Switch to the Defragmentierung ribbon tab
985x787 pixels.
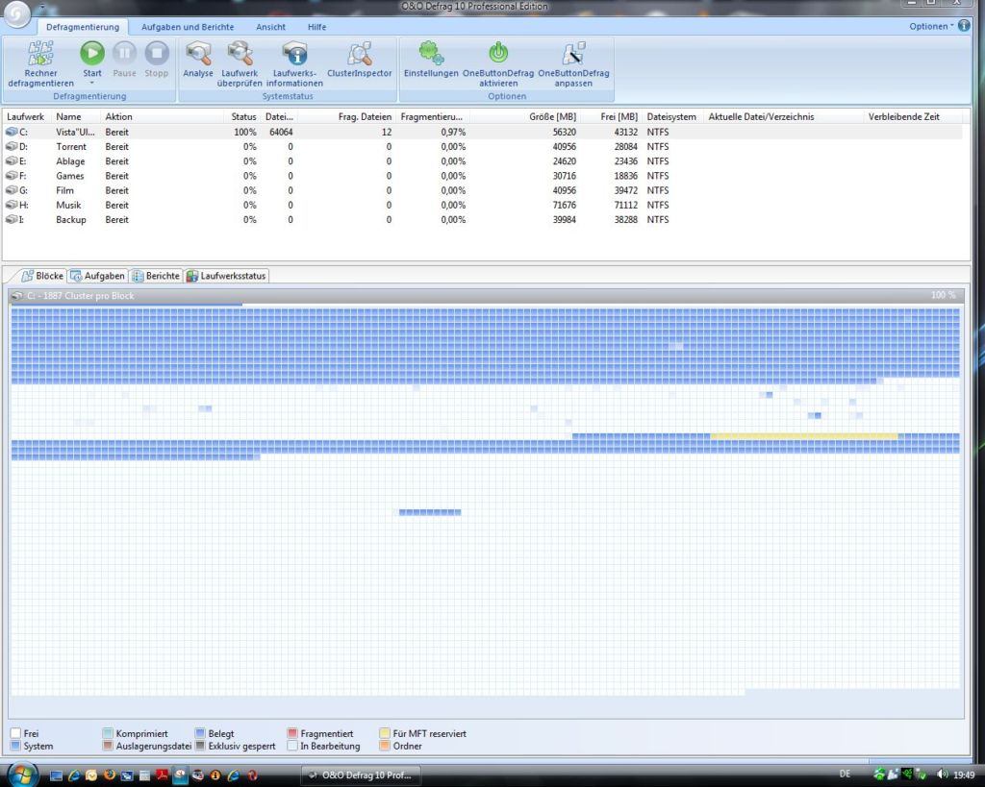[x=83, y=27]
